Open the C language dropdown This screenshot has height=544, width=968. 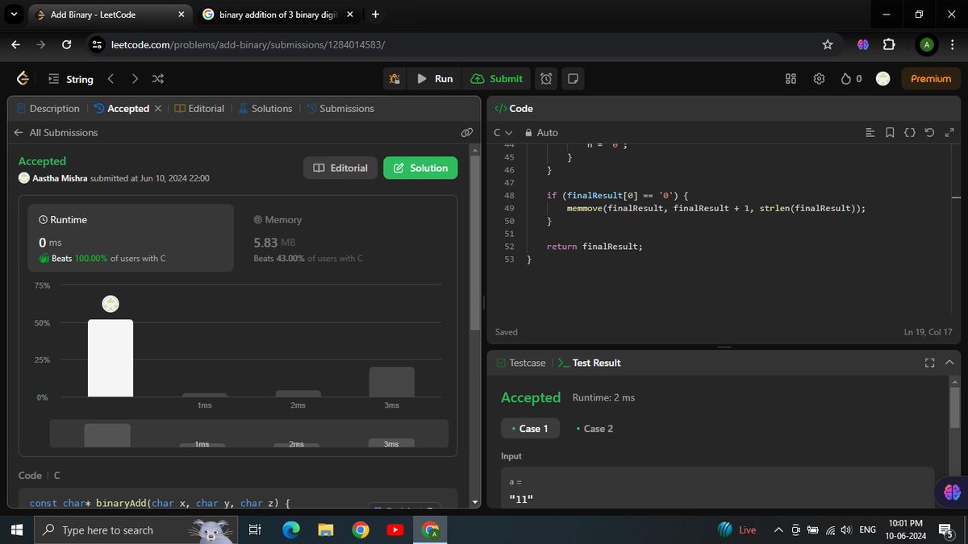pyautogui.click(x=503, y=132)
